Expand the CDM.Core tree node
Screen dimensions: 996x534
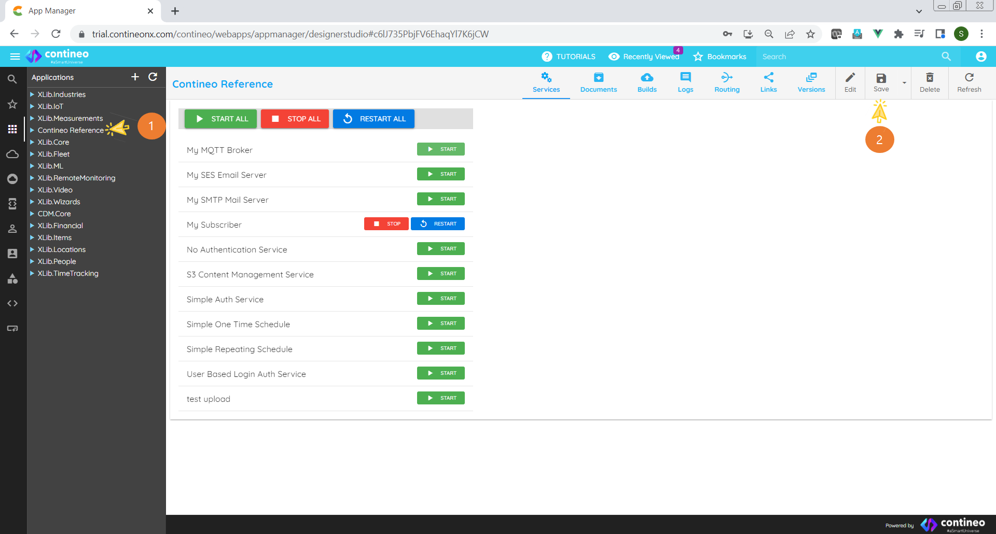pos(32,214)
